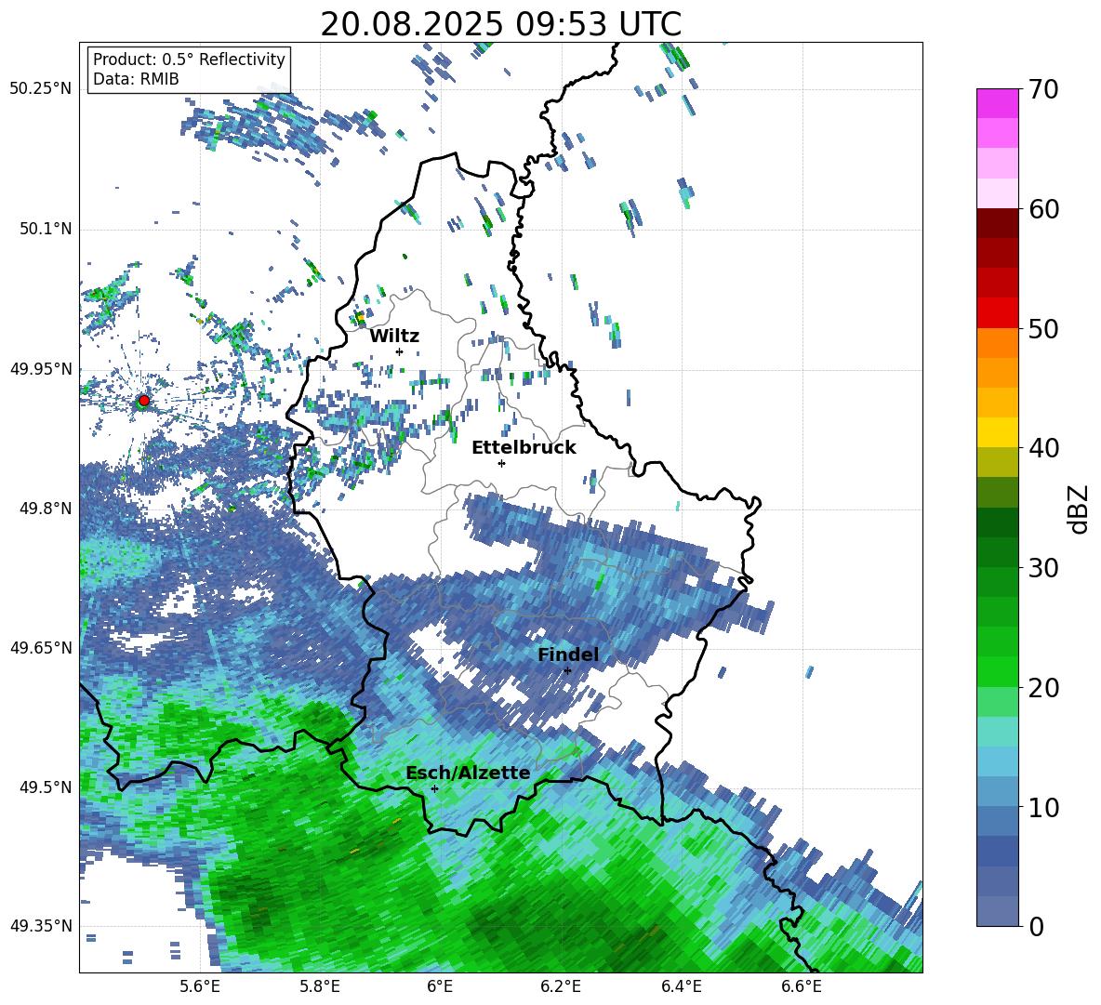
Task: Pick the bright green swatch above 20 dBZ
Action: pyautogui.click(x=997, y=671)
